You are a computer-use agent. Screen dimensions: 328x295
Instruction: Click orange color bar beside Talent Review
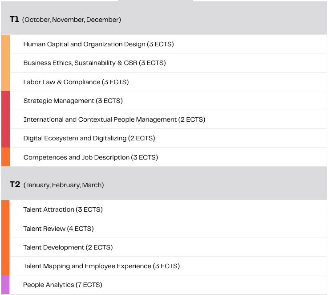[x=5, y=229]
